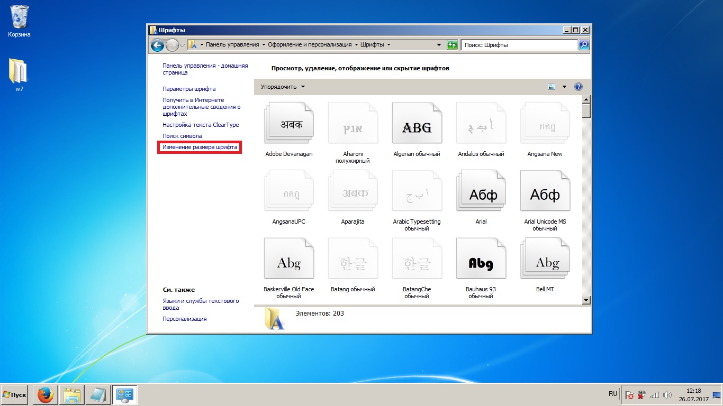Select the Baskerville Old Face font icon
Image resolution: width=723 pixels, height=406 pixels.
click(289, 259)
